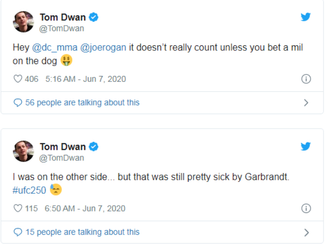Open info icon on the first tweet

[306, 79]
